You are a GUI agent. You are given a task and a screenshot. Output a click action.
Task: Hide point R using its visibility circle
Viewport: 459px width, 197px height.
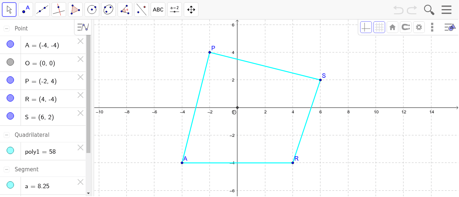point(10,98)
